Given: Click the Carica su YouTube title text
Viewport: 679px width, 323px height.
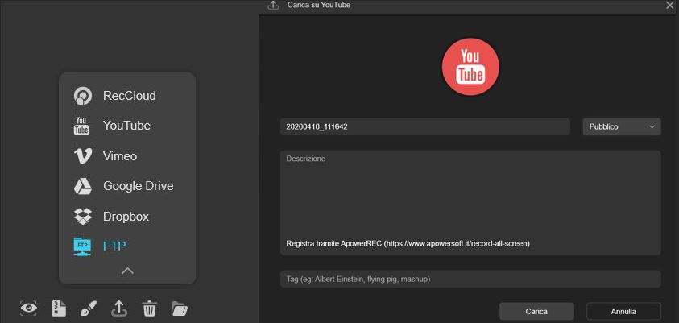Looking at the screenshot, I should (x=319, y=5).
